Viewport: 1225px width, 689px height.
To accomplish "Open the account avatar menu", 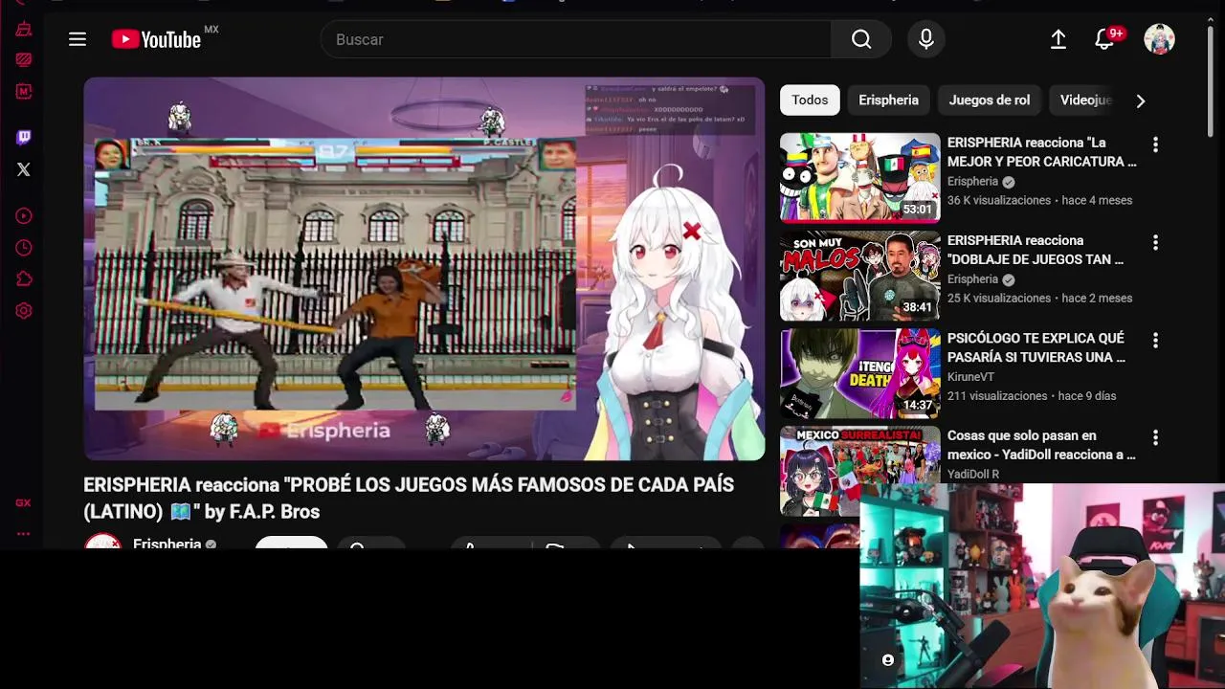I will click(x=1159, y=39).
